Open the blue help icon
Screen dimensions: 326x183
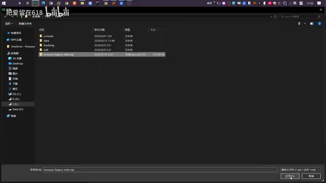tap(319, 24)
